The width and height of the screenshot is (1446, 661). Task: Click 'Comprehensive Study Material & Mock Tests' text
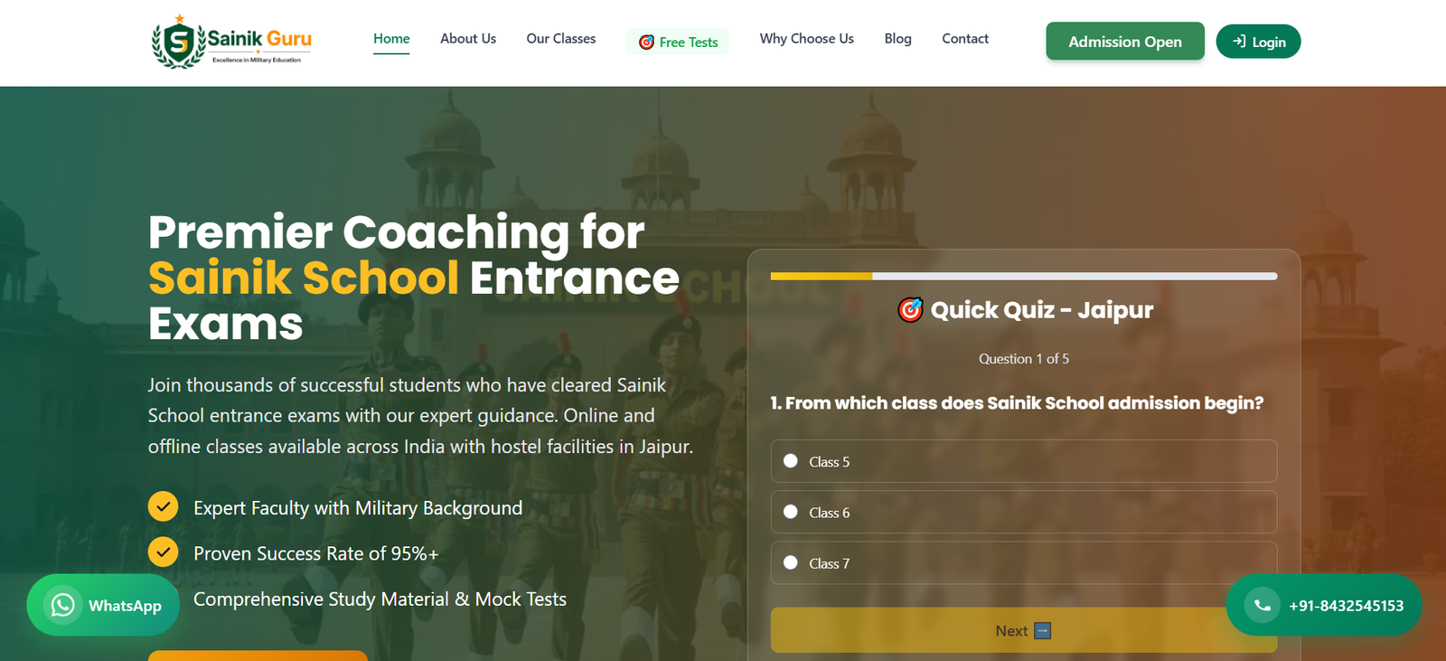tap(380, 600)
